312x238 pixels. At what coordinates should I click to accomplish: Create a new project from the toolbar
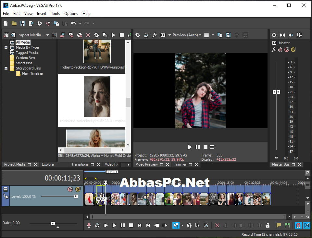(6, 23)
